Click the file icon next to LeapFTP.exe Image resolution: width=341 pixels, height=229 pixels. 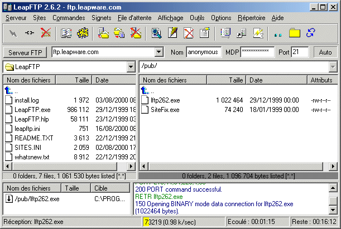point(8,109)
